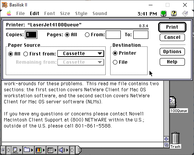Viewport: 194px width, 155px height.
Task: Click the menu bar clock
Action: [x=147, y=14]
